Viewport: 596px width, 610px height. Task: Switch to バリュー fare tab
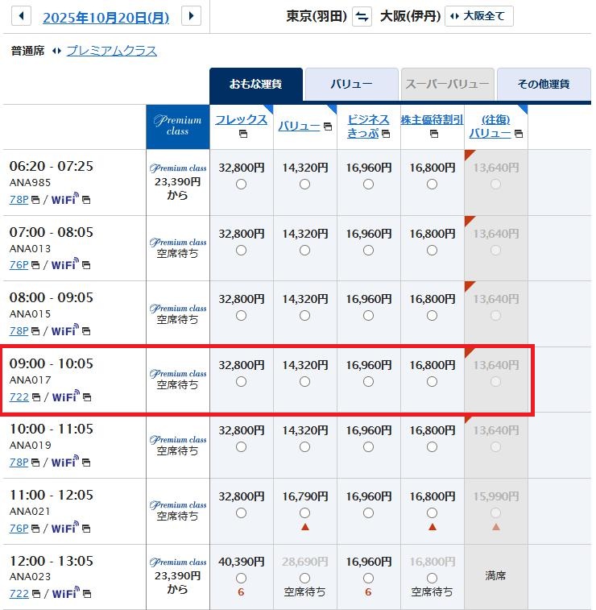[351, 84]
